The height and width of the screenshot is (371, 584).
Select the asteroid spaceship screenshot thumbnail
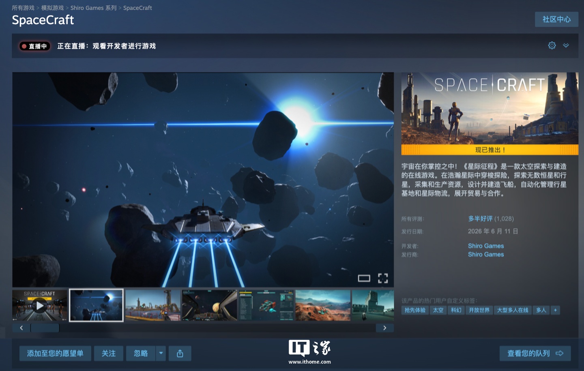click(x=96, y=305)
